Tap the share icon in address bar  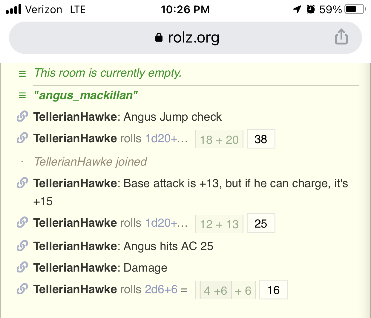pyautogui.click(x=341, y=37)
